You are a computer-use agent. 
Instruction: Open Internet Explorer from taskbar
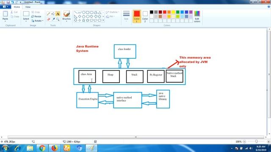17,148
